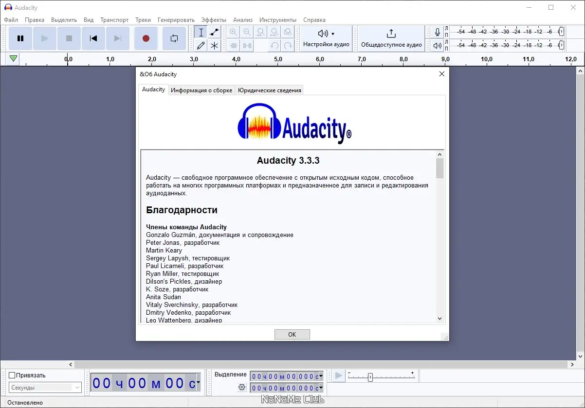Click the Audacity logo image in dialog
Viewport: 585px width, 408px height.
(x=294, y=123)
